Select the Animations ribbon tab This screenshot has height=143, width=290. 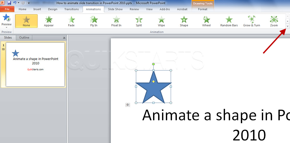[93, 9]
